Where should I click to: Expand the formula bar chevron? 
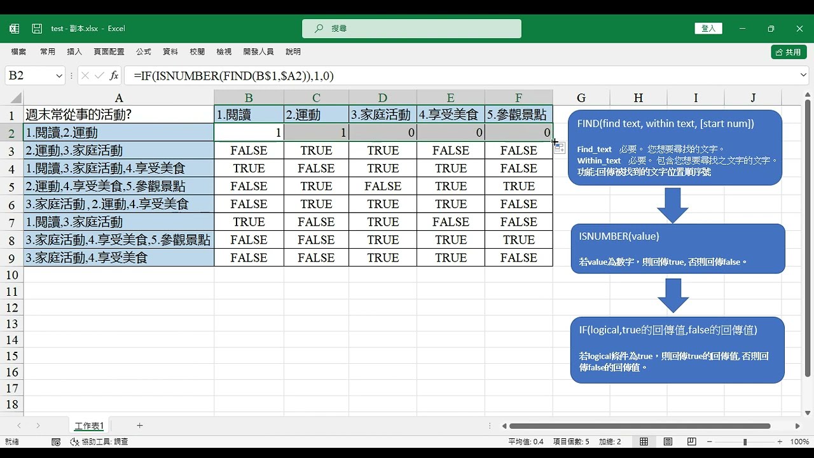click(803, 75)
